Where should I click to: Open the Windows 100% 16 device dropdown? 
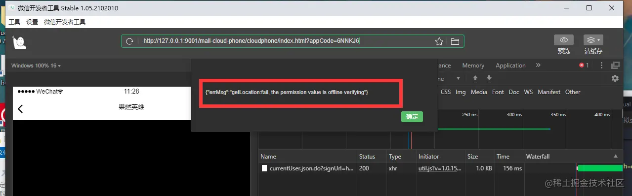pyautogui.click(x=36, y=65)
